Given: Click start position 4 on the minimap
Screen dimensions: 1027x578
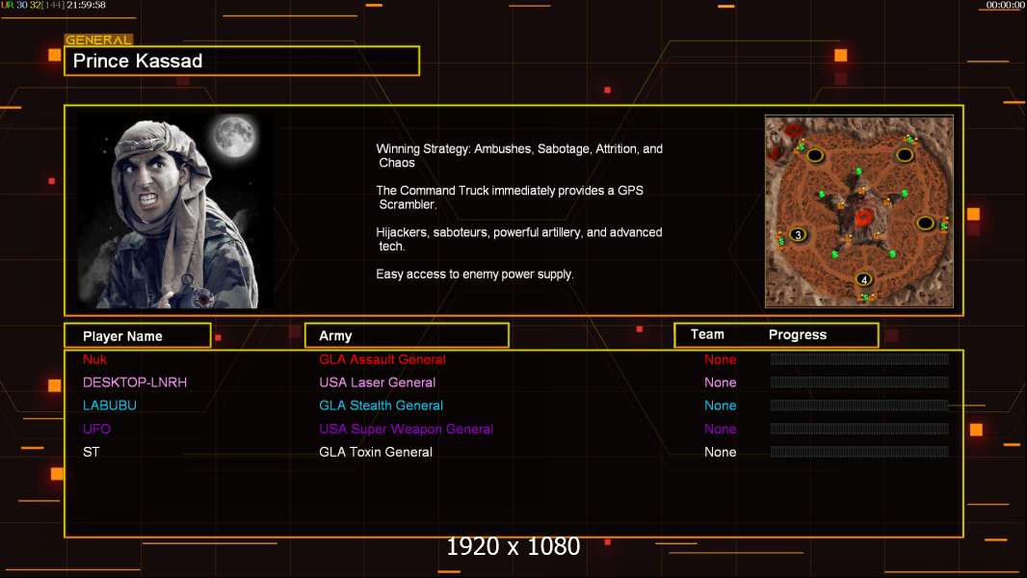Looking at the screenshot, I should 864,279.
